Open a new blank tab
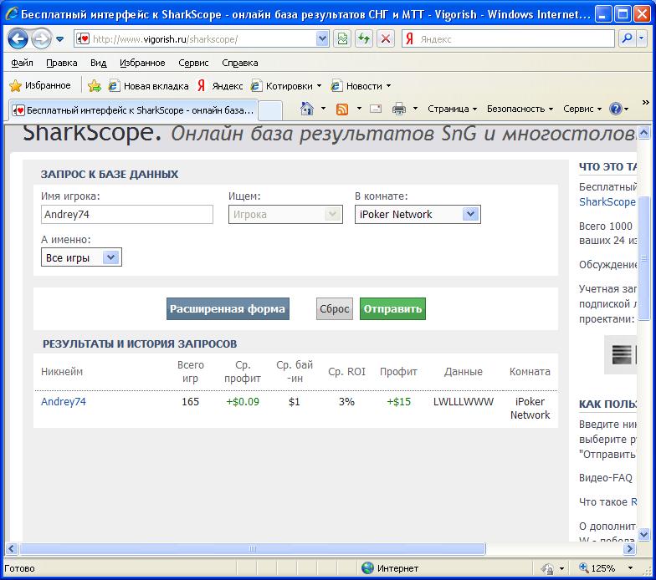This screenshot has width=656, height=580. point(269,110)
